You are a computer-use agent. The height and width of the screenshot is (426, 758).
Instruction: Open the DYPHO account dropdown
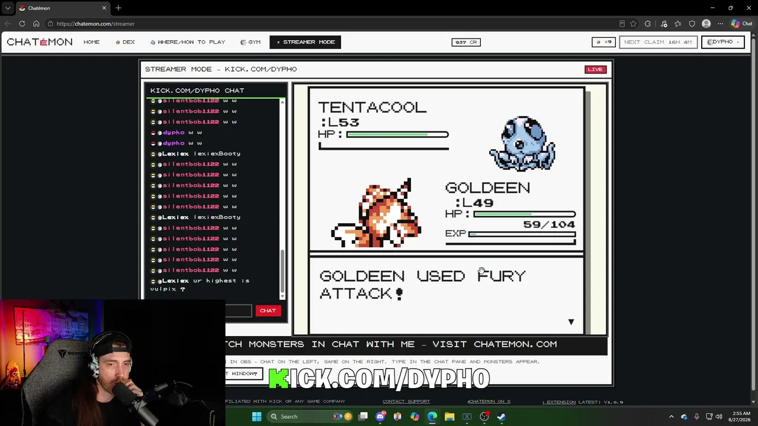(x=723, y=42)
